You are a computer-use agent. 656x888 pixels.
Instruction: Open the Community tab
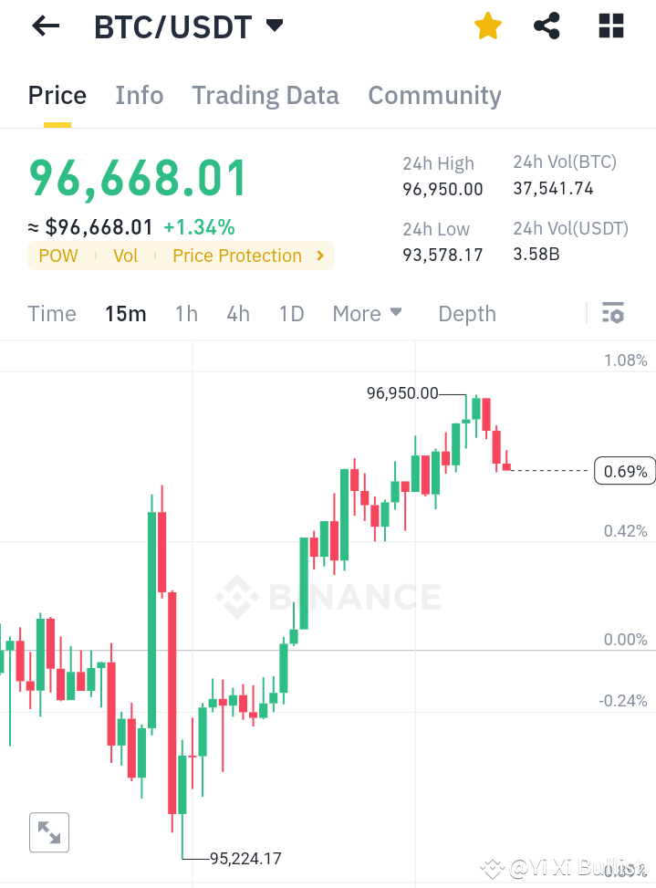click(x=434, y=95)
